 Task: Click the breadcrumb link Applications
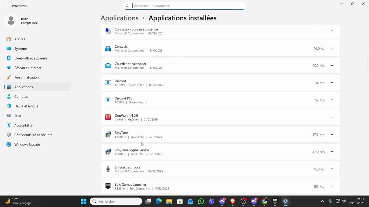[x=120, y=18]
